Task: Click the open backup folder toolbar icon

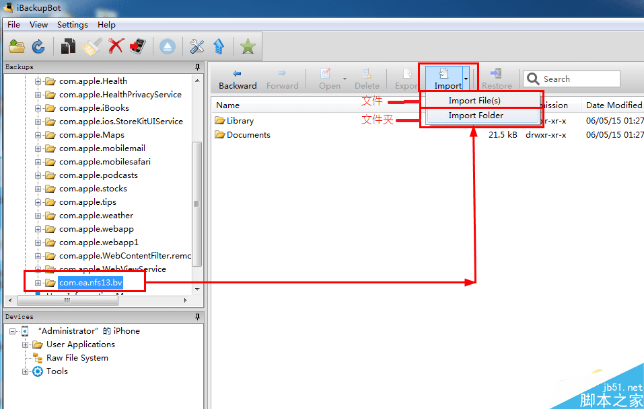Action: 17,46
